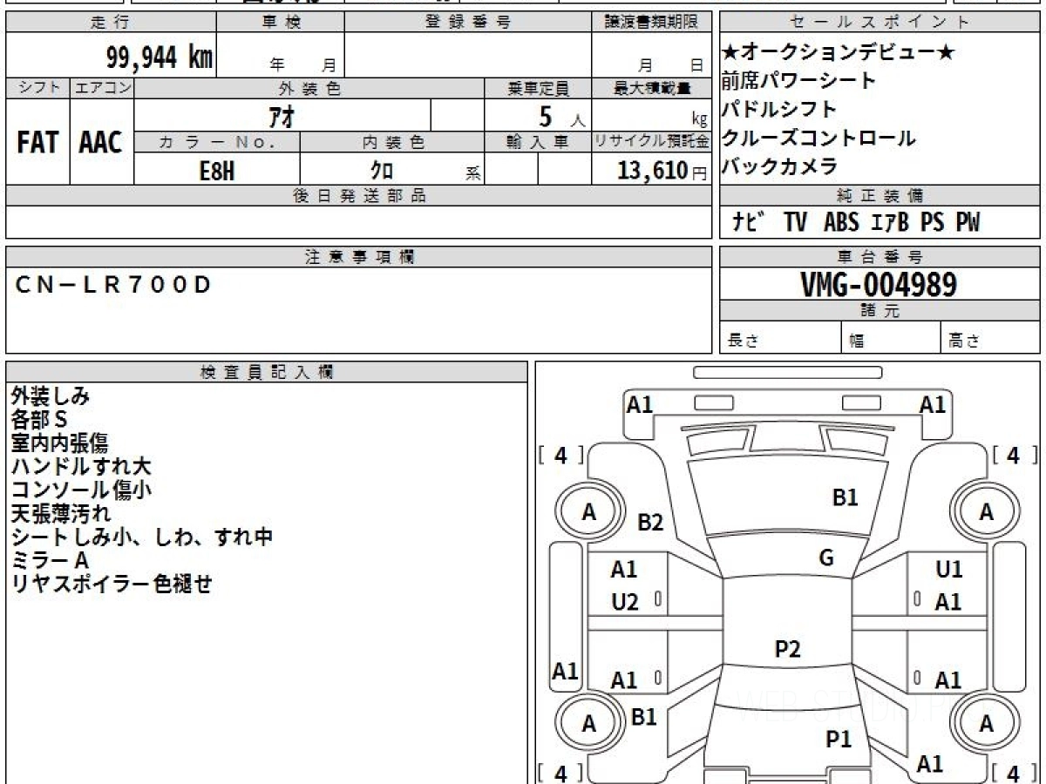This screenshot has width=1046, height=784.
Task: Select the 最大積載量 header
Action: click(653, 88)
